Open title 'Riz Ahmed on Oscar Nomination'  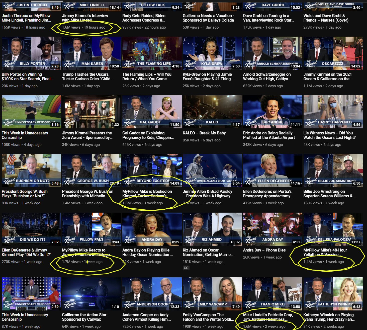click(208, 252)
